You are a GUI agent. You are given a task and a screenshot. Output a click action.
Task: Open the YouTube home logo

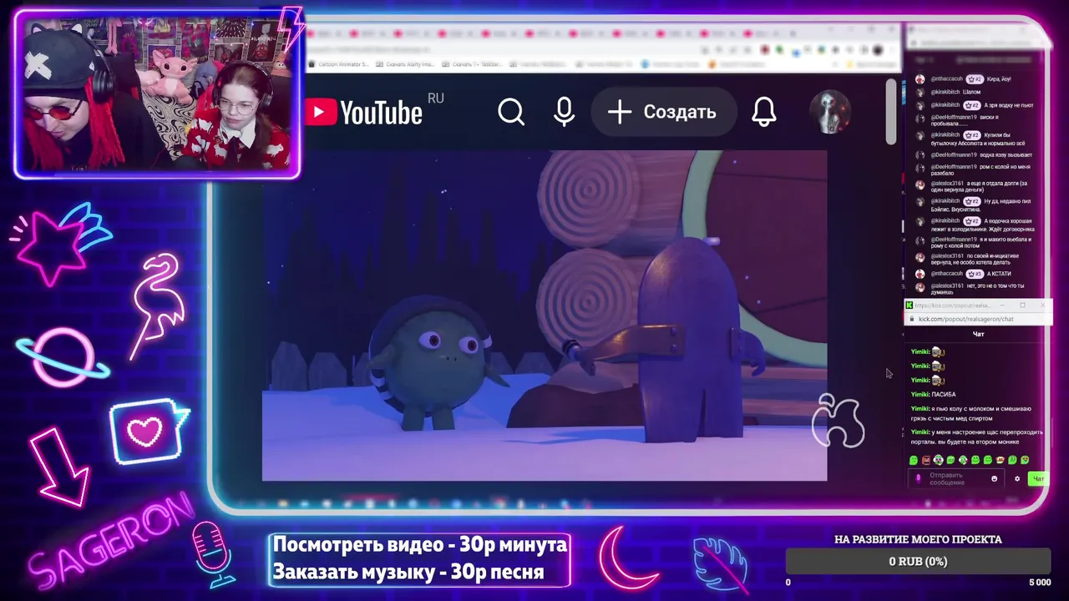click(362, 112)
